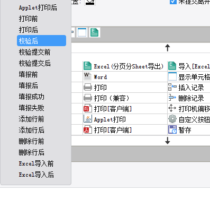Untick the blue checkbox in the top right
Image resolution: width=210 pixels, height=217 pixels.
click(173, 2)
